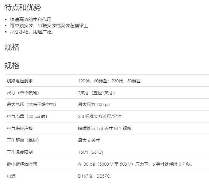
Task: Select the D167Q、D257Q power supply value
Action: [94, 176]
